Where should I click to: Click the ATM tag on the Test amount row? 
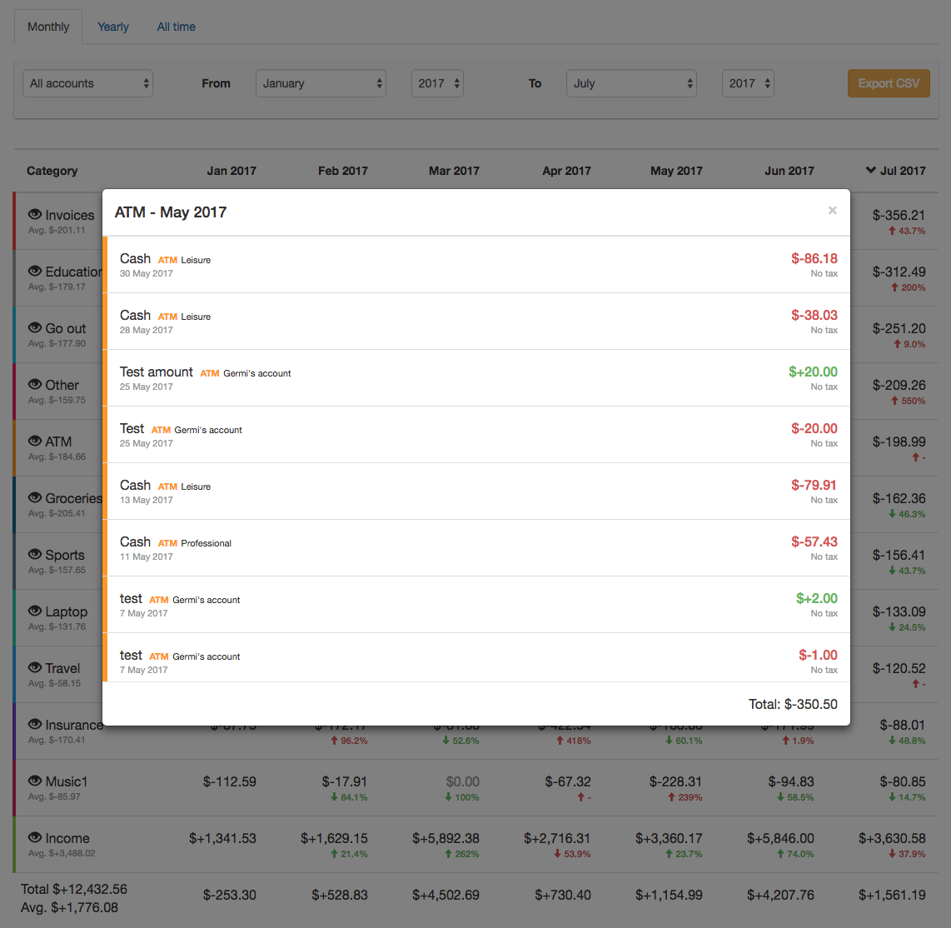pos(210,374)
